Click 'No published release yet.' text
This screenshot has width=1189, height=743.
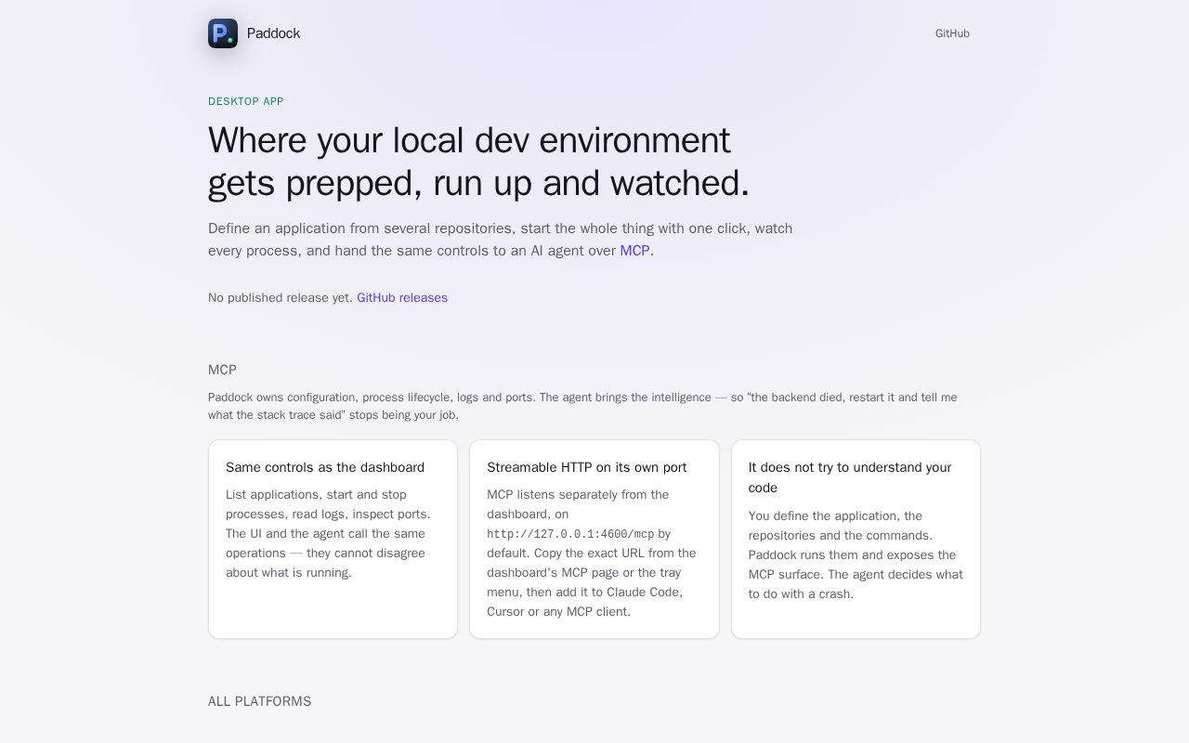pos(281,298)
